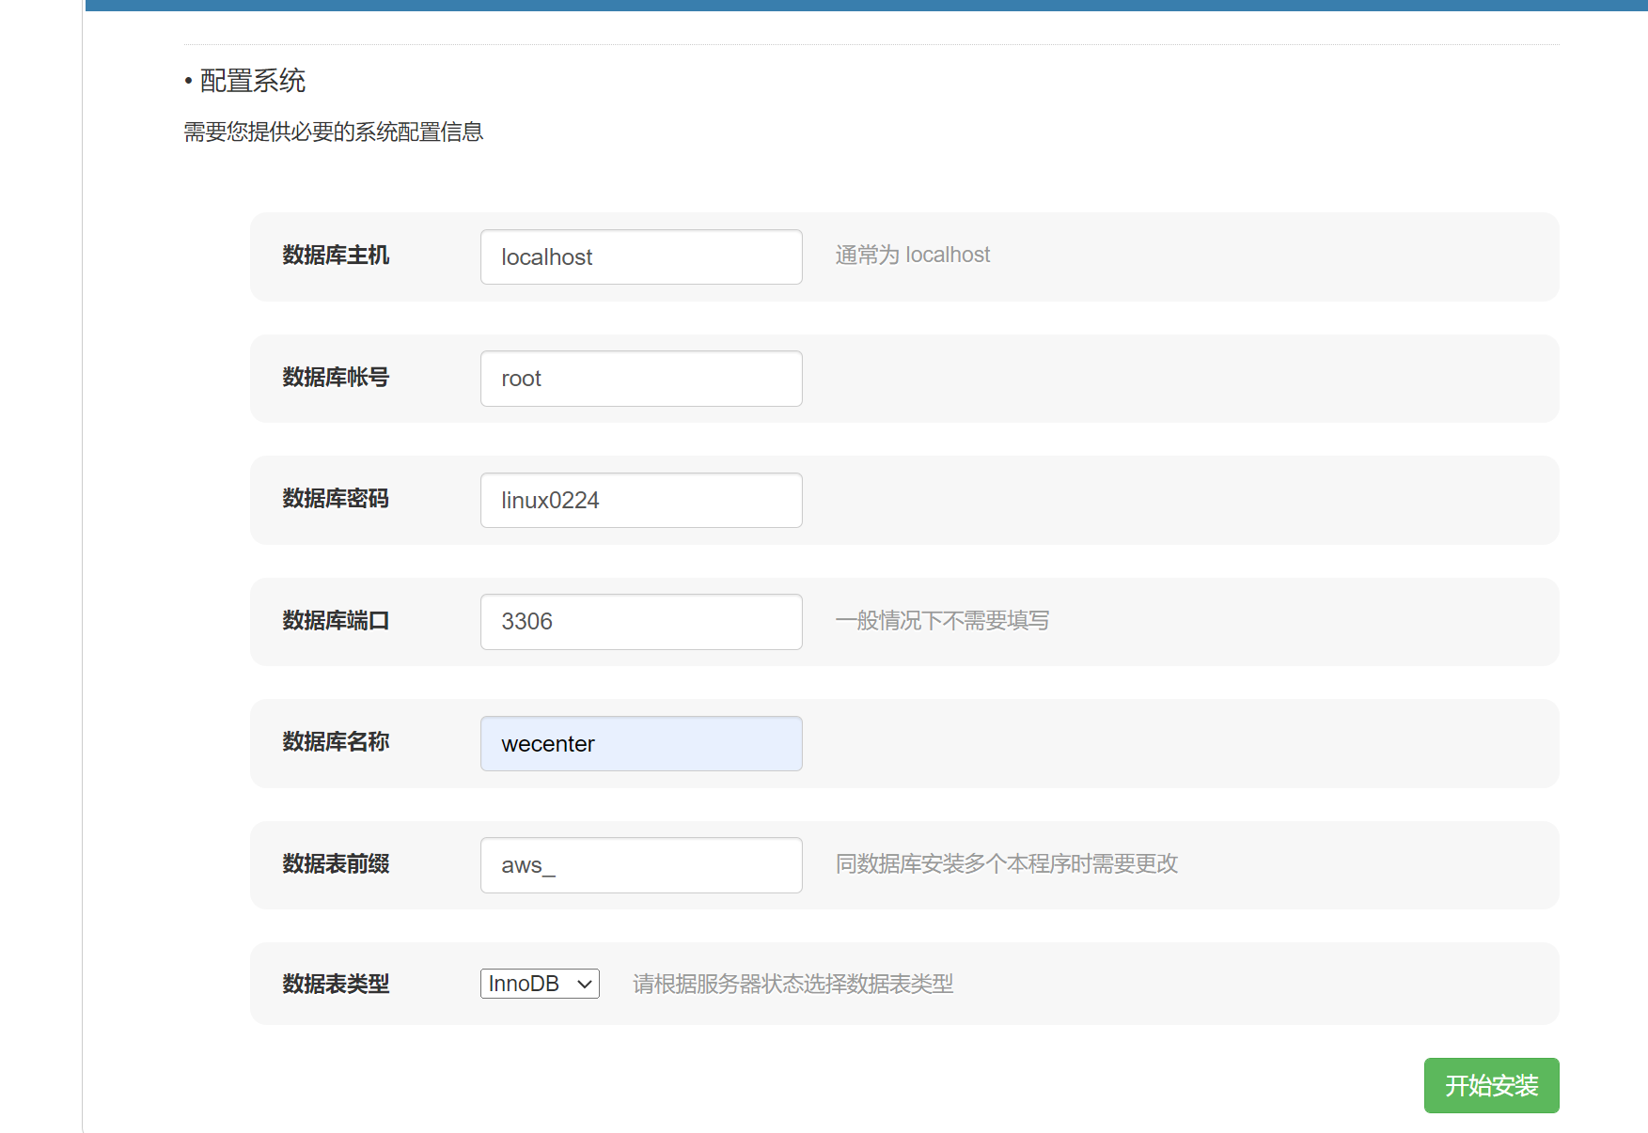The image size is (1648, 1133).
Task: Click the 数据表前缀 label
Action: pyautogui.click(x=336, y=864)
